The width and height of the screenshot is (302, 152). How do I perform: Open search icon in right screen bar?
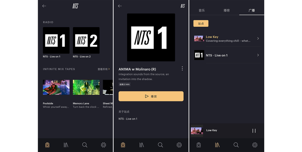pyautogui.click(x=236, y=145)
